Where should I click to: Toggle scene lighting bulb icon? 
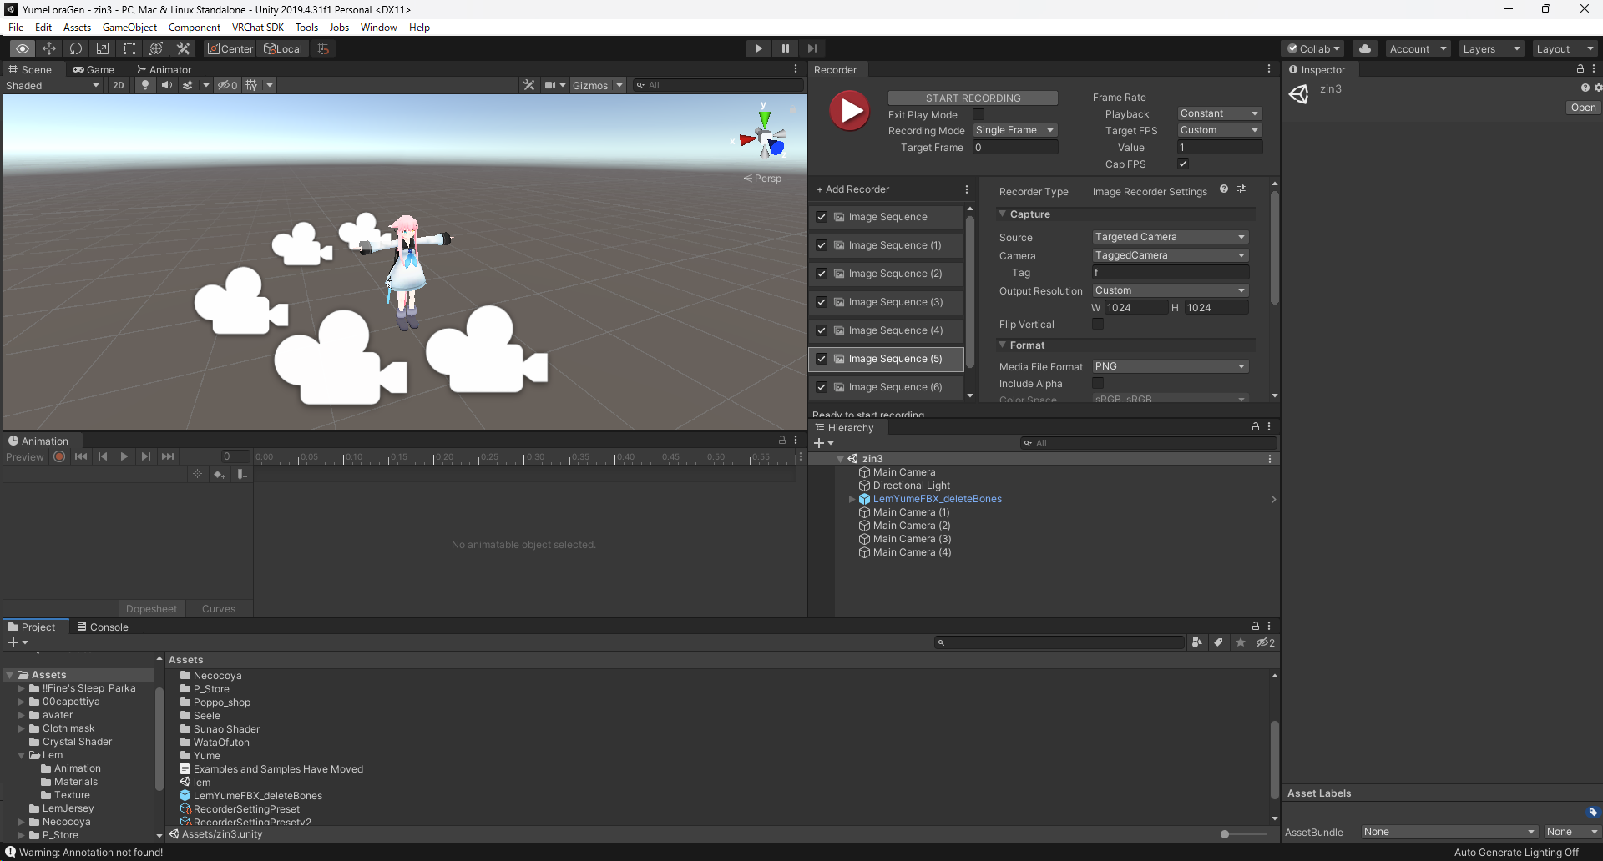(x=145, y=85)
